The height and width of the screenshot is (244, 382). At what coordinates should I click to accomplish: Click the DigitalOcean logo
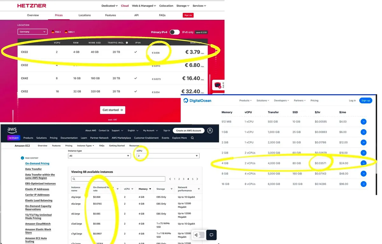[197, 101]
